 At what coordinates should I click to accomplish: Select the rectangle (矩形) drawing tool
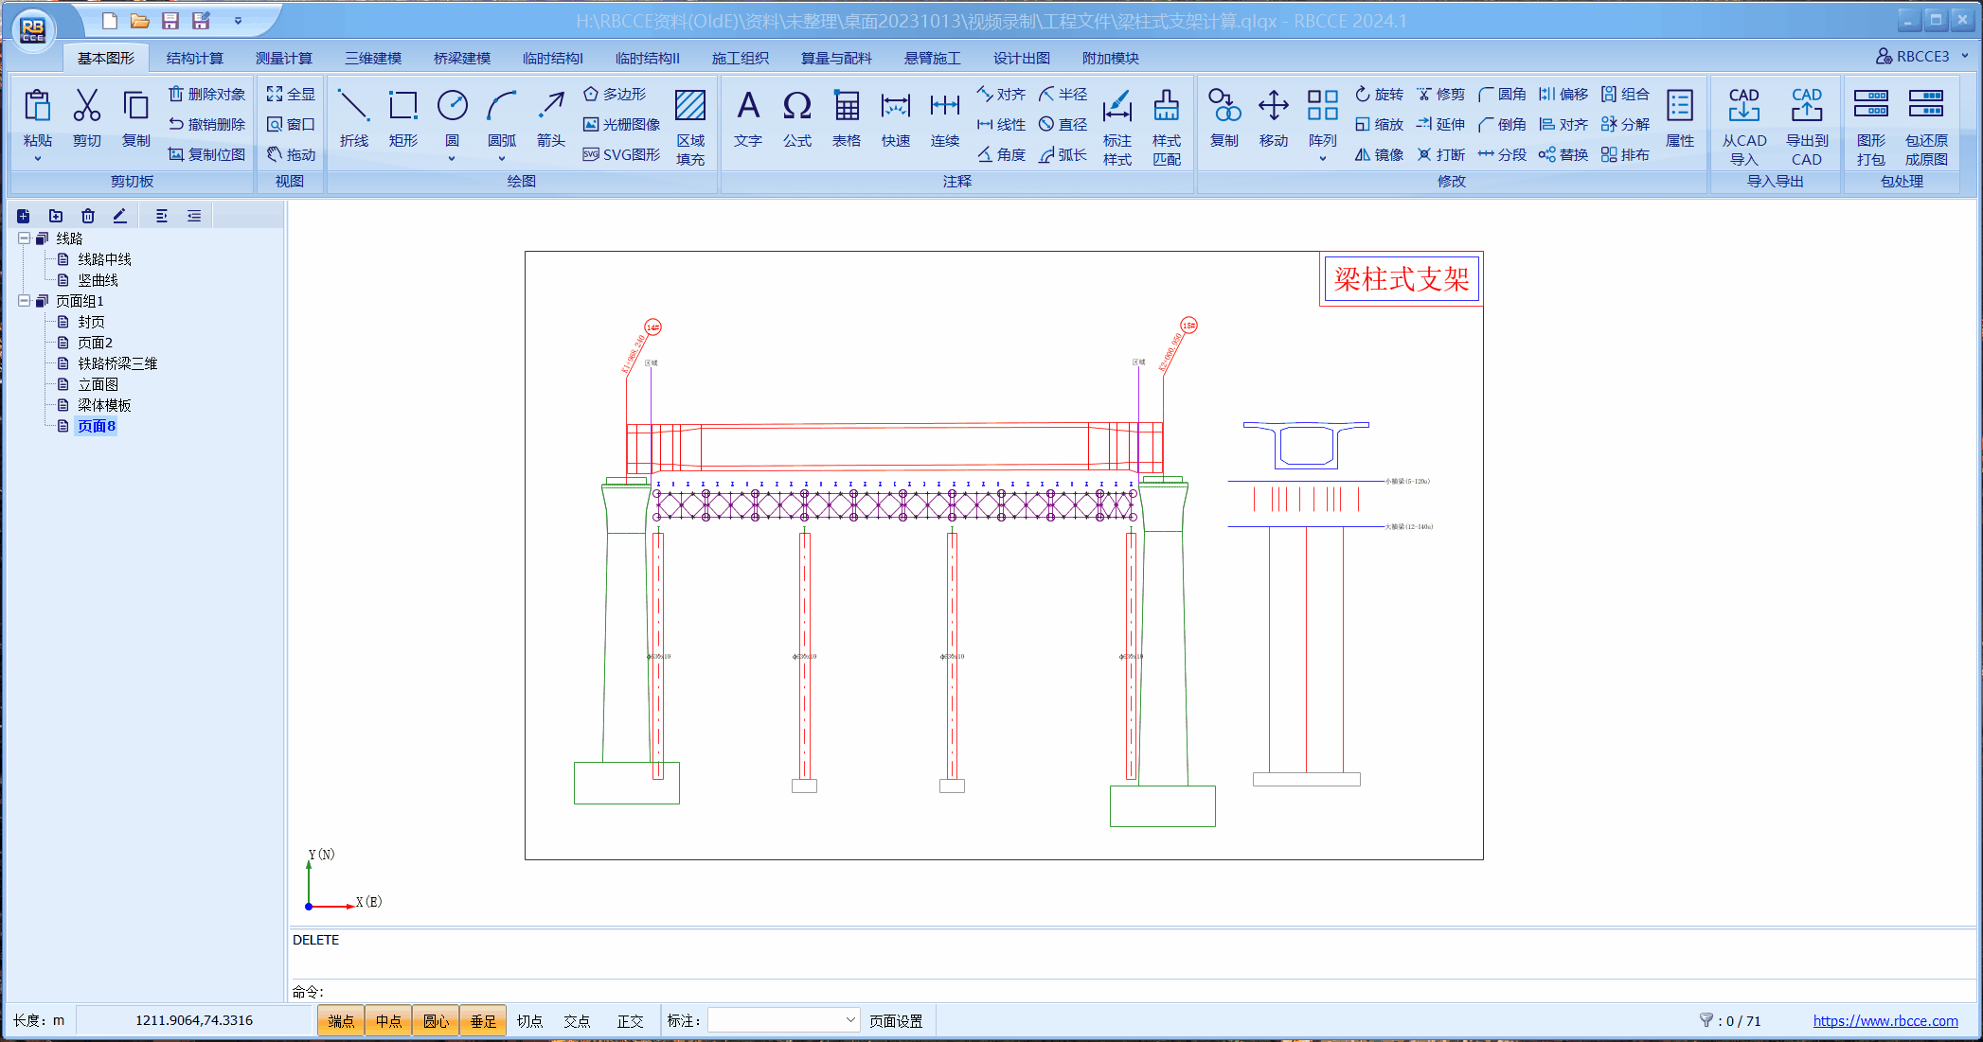[402, 117]
